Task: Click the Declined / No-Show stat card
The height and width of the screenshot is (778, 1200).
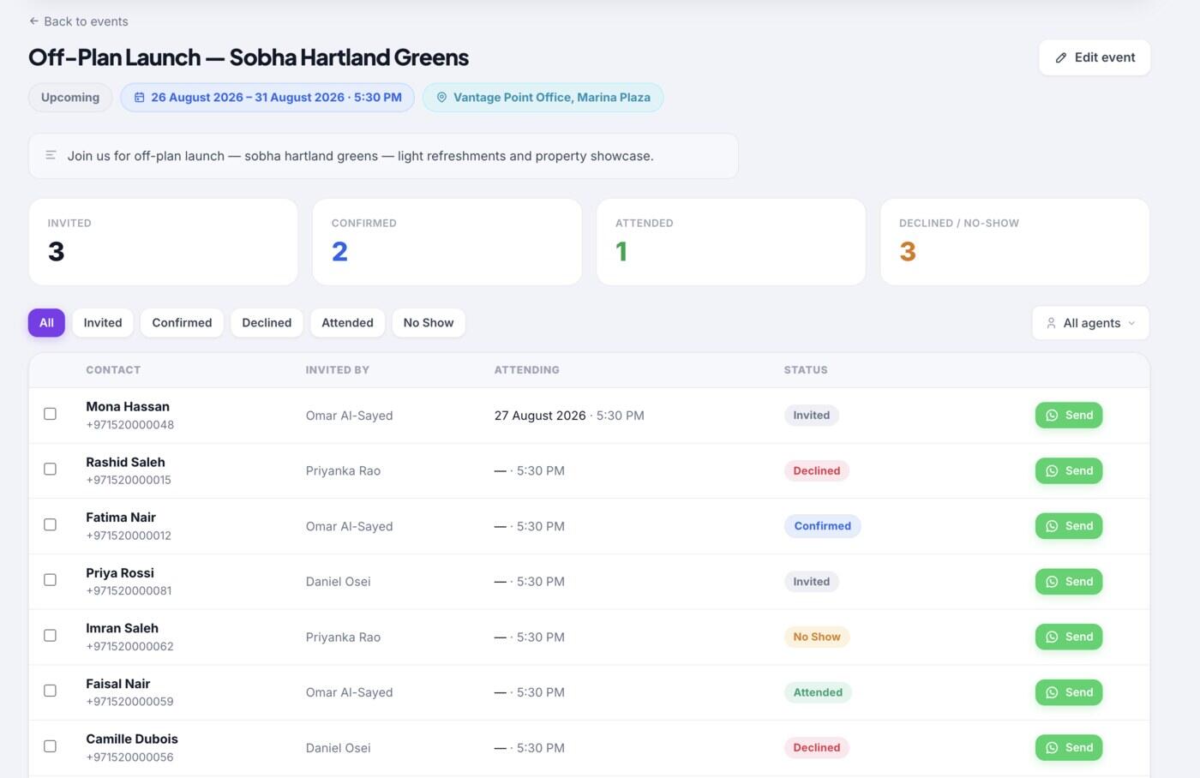Action: (1015, 242)
